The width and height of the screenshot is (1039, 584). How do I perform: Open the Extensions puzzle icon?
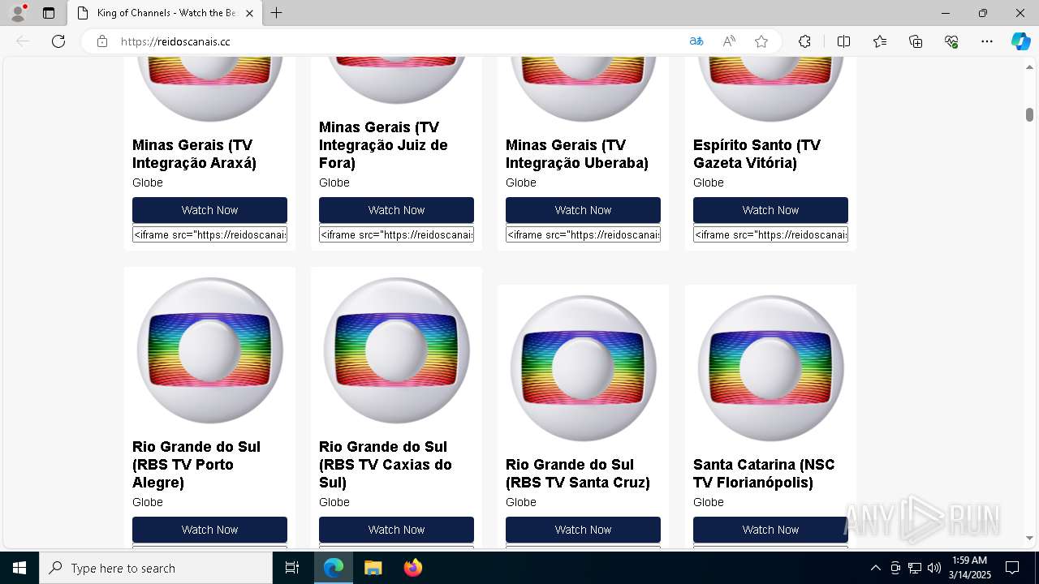click(x=804, y=41)
